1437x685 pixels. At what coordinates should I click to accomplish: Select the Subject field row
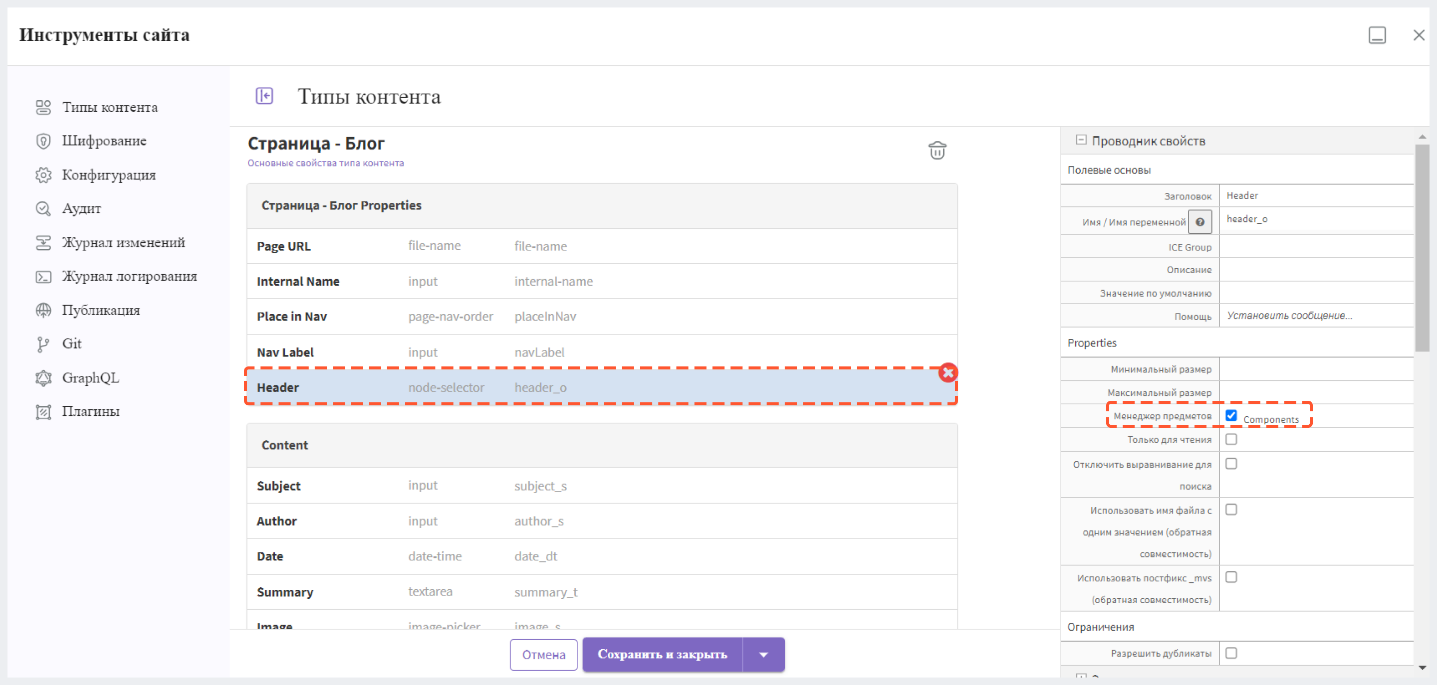[602, 486]
